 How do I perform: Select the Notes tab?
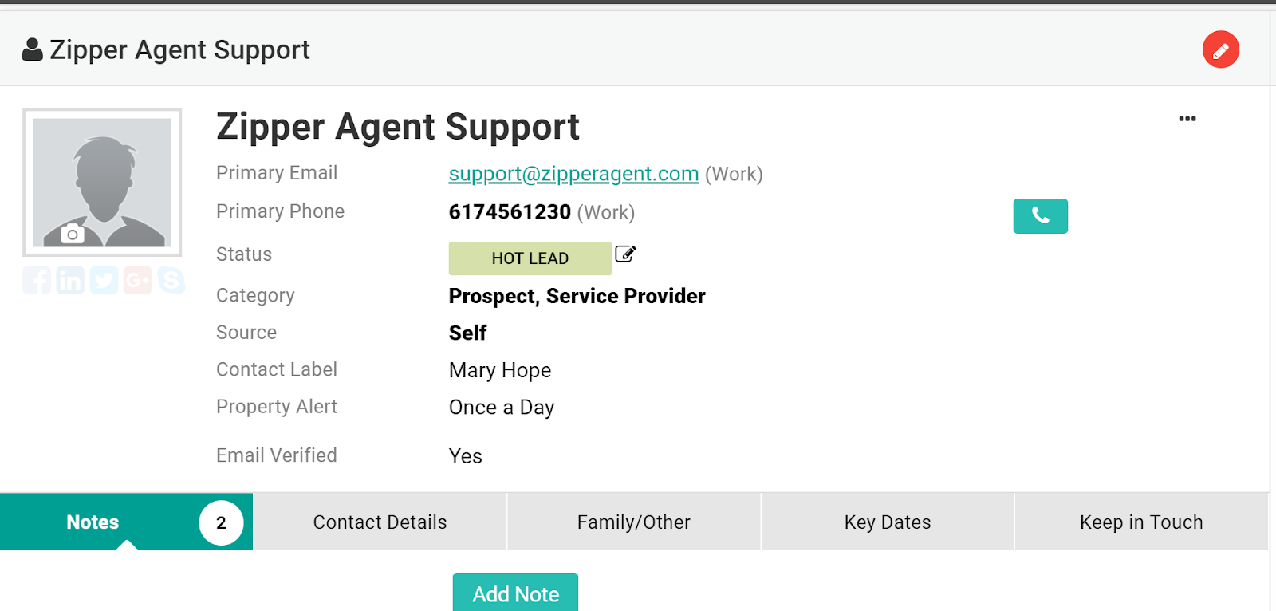tap(126, 522)
